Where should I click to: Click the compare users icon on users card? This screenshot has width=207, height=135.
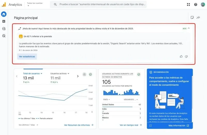point(85,74)
